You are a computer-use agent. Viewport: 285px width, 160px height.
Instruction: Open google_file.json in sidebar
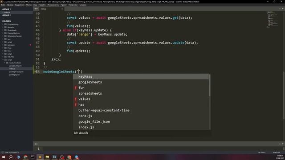(x=16, y=66)
